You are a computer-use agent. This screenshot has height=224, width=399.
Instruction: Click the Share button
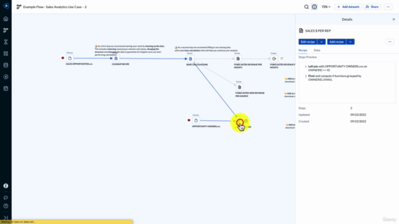tap(372, 7)
